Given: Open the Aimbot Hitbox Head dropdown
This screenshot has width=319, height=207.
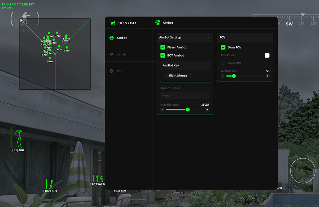Looking at the screenshot, I should 184,95.
